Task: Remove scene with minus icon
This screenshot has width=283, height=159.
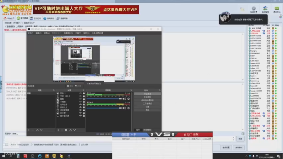Action: (33, 130)
